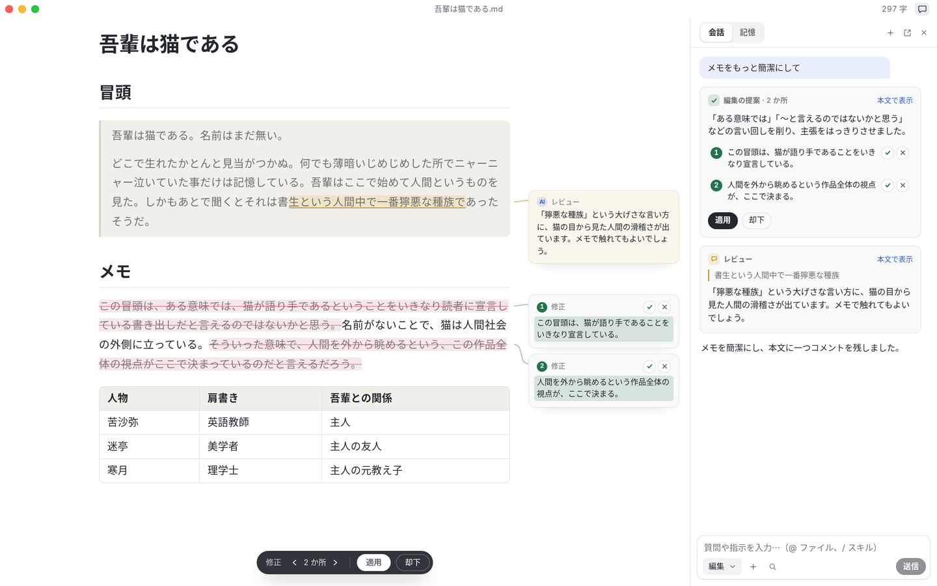
Task: Add attachment with plus icon in input area
Action: click(x=753, y=566)
